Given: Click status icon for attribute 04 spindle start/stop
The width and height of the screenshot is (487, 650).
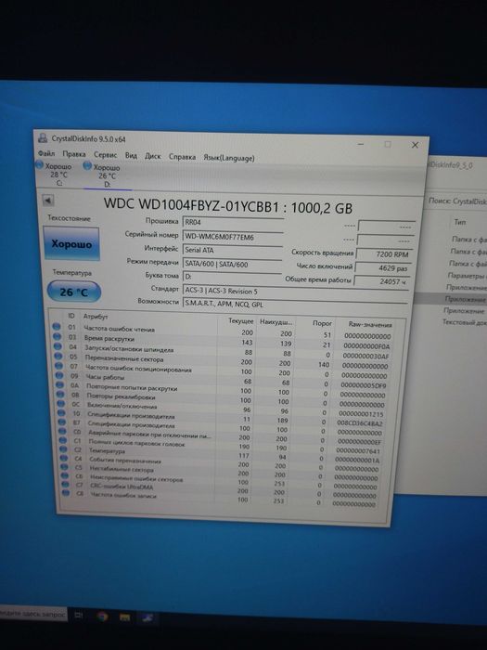Looking at the screenshot, I should coord(58,346).
